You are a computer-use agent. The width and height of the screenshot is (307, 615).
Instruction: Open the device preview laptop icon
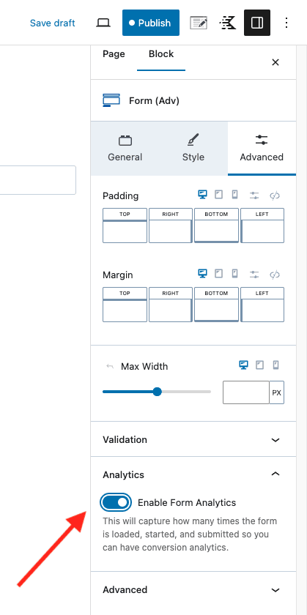pos(103,23)
